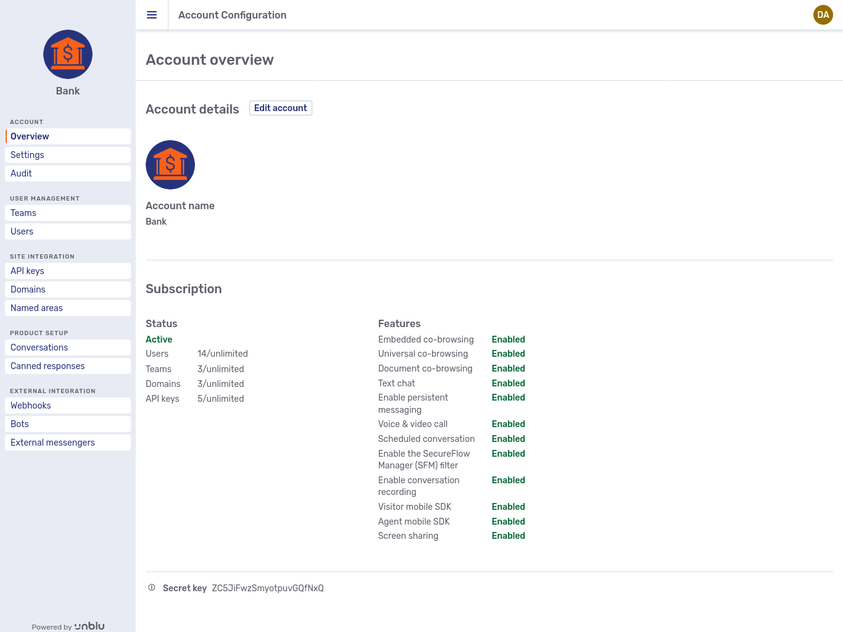Click the account avatar under Account details
Image resolution: width=843 pixels, height=632 pixels.
(170, 165)
